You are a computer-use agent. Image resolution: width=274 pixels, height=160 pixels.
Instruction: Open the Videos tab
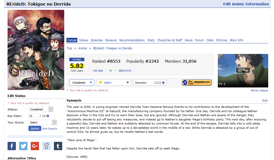(x=84, y=40)
